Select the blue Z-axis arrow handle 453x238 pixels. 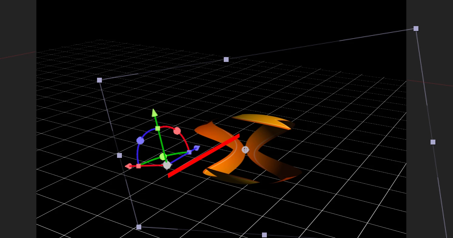197,148
